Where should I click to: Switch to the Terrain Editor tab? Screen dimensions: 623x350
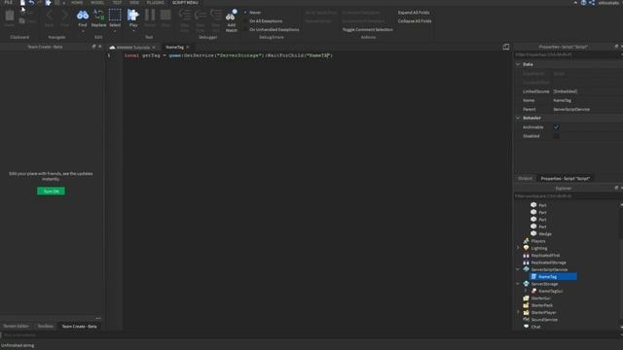tap(16, 327)
